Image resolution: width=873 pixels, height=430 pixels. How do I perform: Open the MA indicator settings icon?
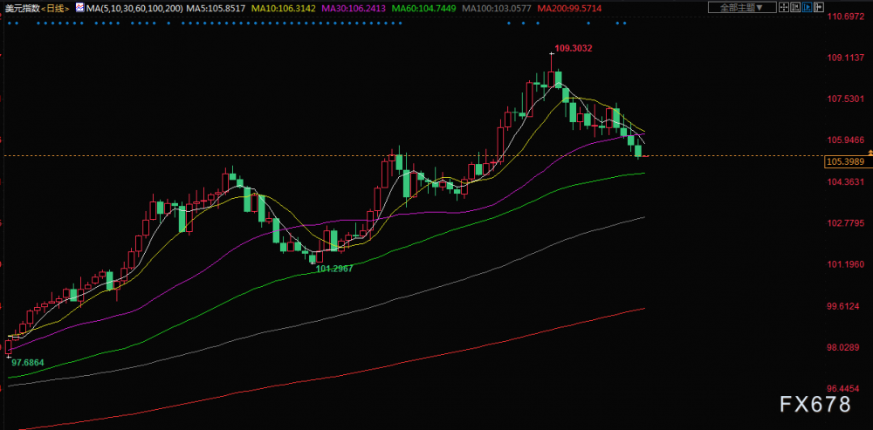point(80,9)
